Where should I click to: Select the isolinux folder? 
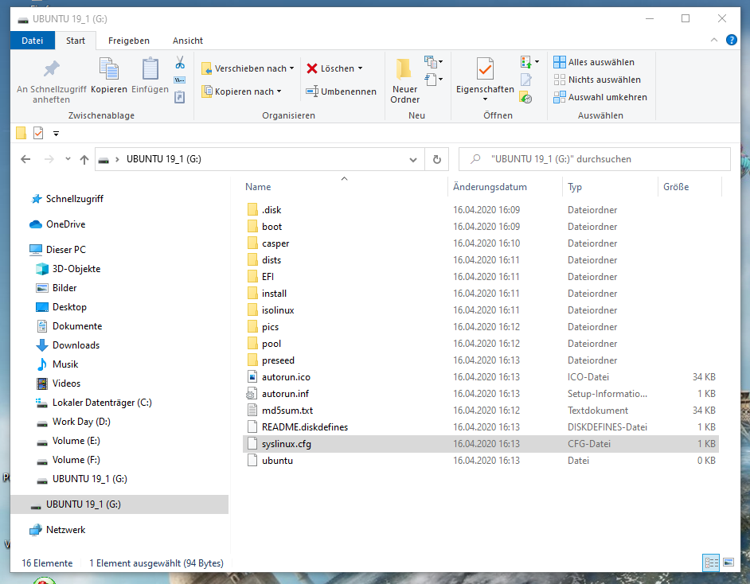(480, 310)
